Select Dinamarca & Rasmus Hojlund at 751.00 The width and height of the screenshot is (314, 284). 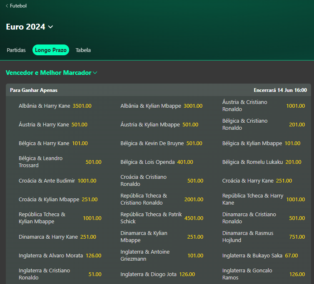point(297,237)
